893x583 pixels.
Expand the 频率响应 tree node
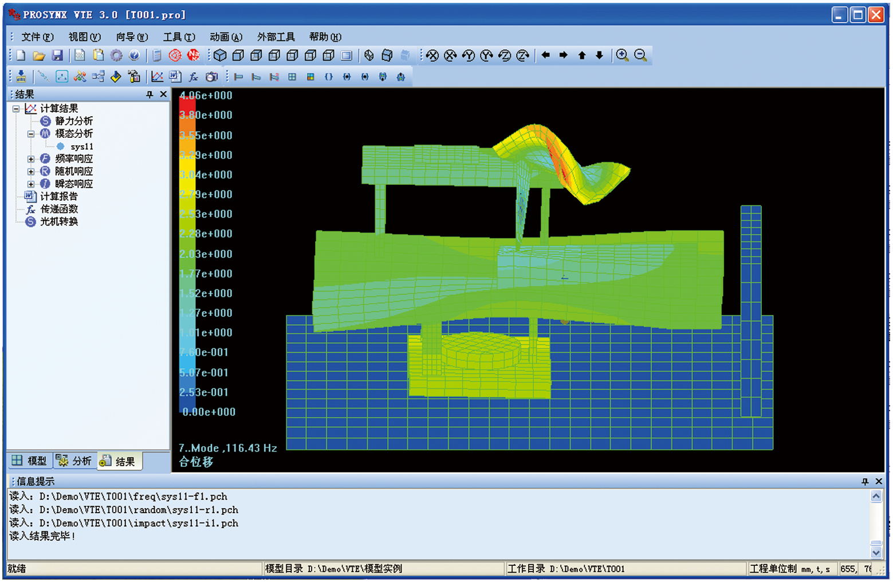tap(31, 159)
